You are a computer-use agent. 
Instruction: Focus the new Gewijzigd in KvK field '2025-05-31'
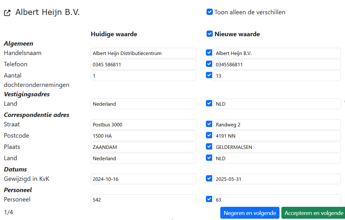[x=277, y=179]
